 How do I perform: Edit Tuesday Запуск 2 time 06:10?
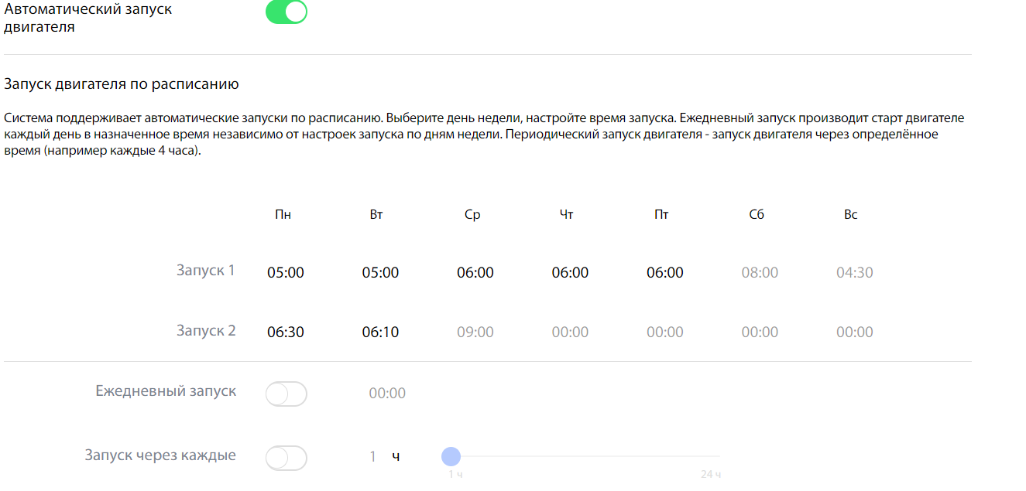point(380,332)
